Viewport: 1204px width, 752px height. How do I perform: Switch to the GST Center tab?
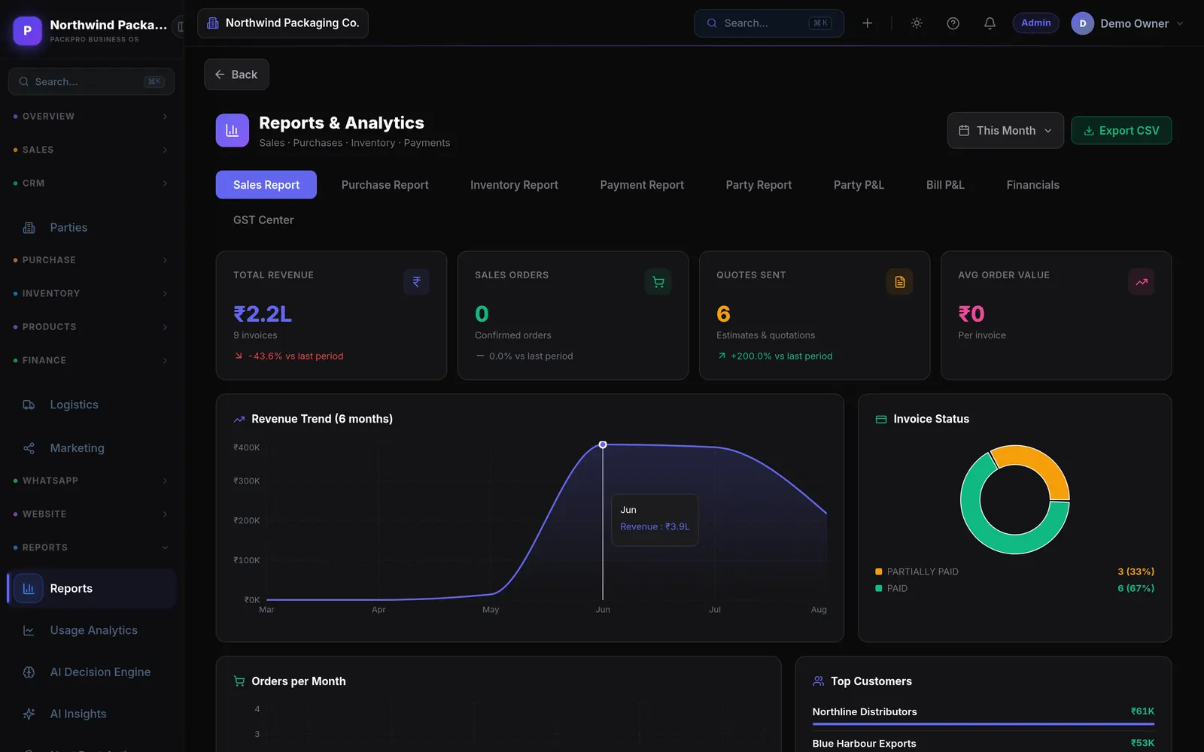coord(263,220)
